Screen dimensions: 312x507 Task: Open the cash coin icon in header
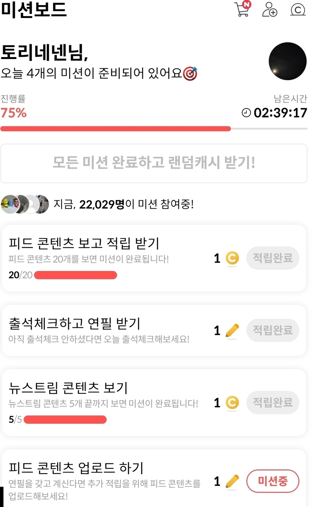coord(298,9)
